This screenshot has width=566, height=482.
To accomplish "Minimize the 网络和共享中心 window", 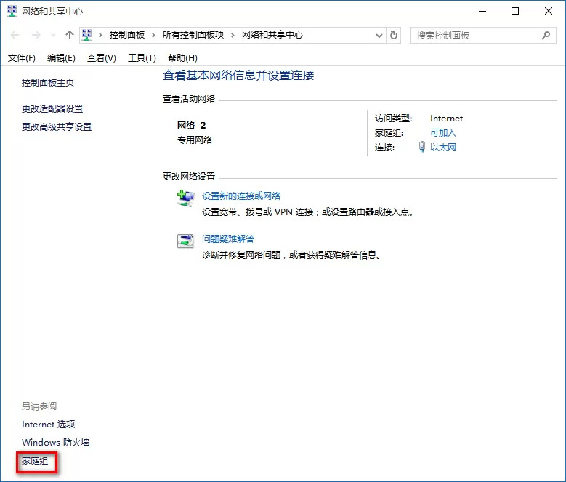I will click(482, 11).
